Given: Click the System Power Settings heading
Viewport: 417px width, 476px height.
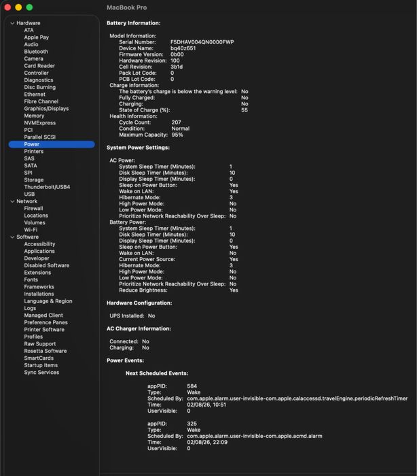Looking at the screenshot, I should (x=138, y=148).
